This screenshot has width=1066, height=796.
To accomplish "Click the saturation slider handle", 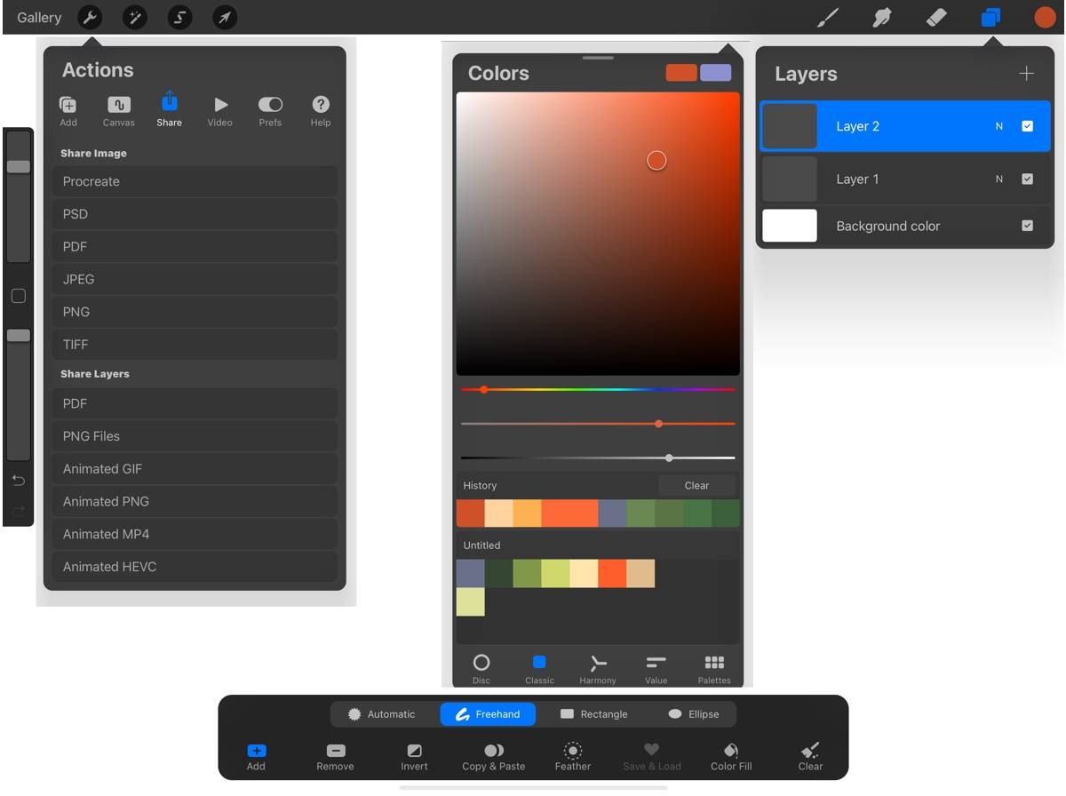I will click(x=658, y=424).
